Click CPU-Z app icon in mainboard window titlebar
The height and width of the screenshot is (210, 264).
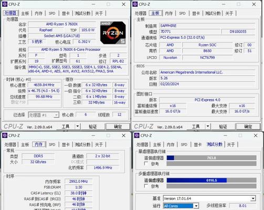[135, 4]
